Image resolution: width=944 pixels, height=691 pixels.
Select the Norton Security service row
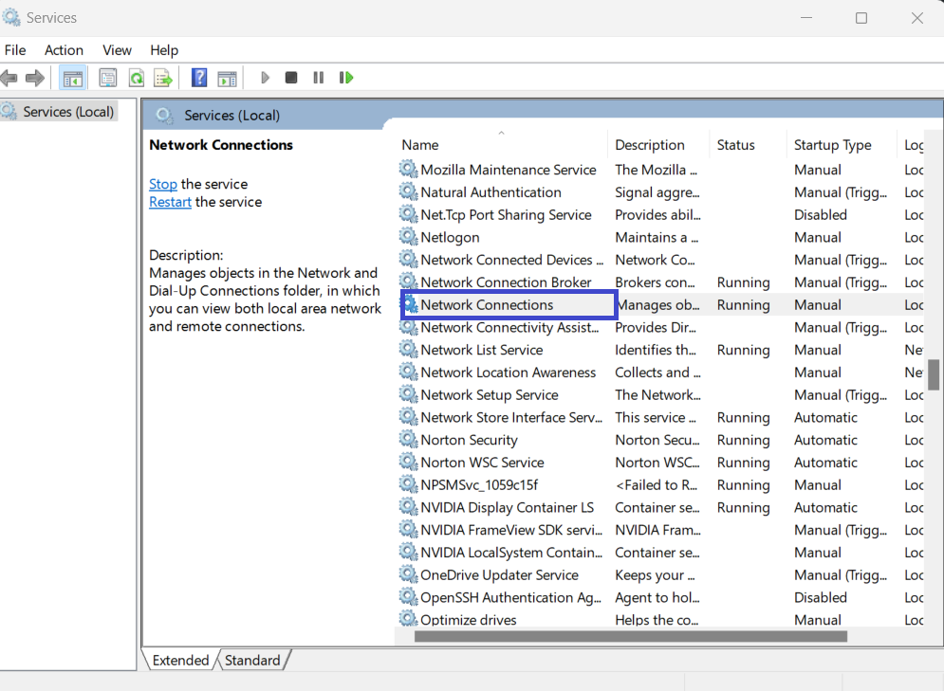tap(469, 440)
